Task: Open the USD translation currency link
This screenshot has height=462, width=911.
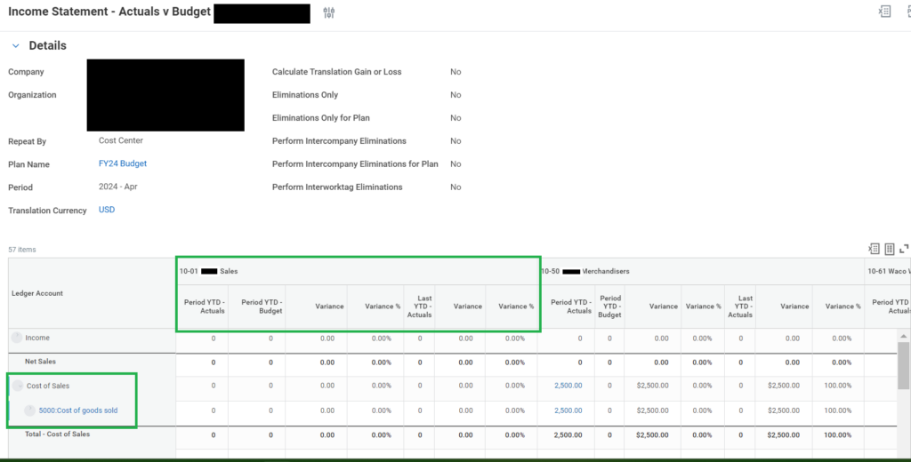Action: point(107,210)
